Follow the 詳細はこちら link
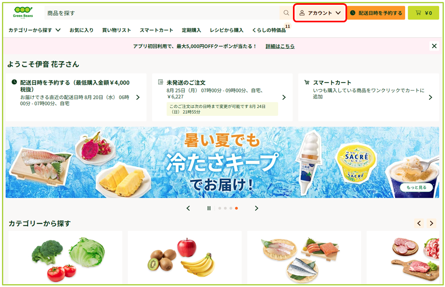 point(280,46)
